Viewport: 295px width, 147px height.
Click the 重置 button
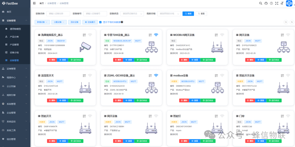pos(201,14)
